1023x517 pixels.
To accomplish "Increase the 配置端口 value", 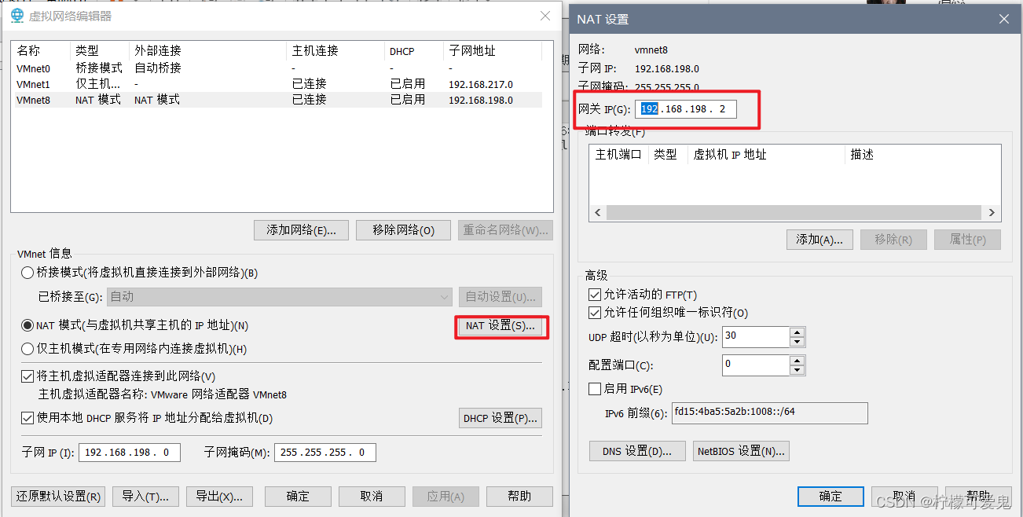I will coord(797,361).
